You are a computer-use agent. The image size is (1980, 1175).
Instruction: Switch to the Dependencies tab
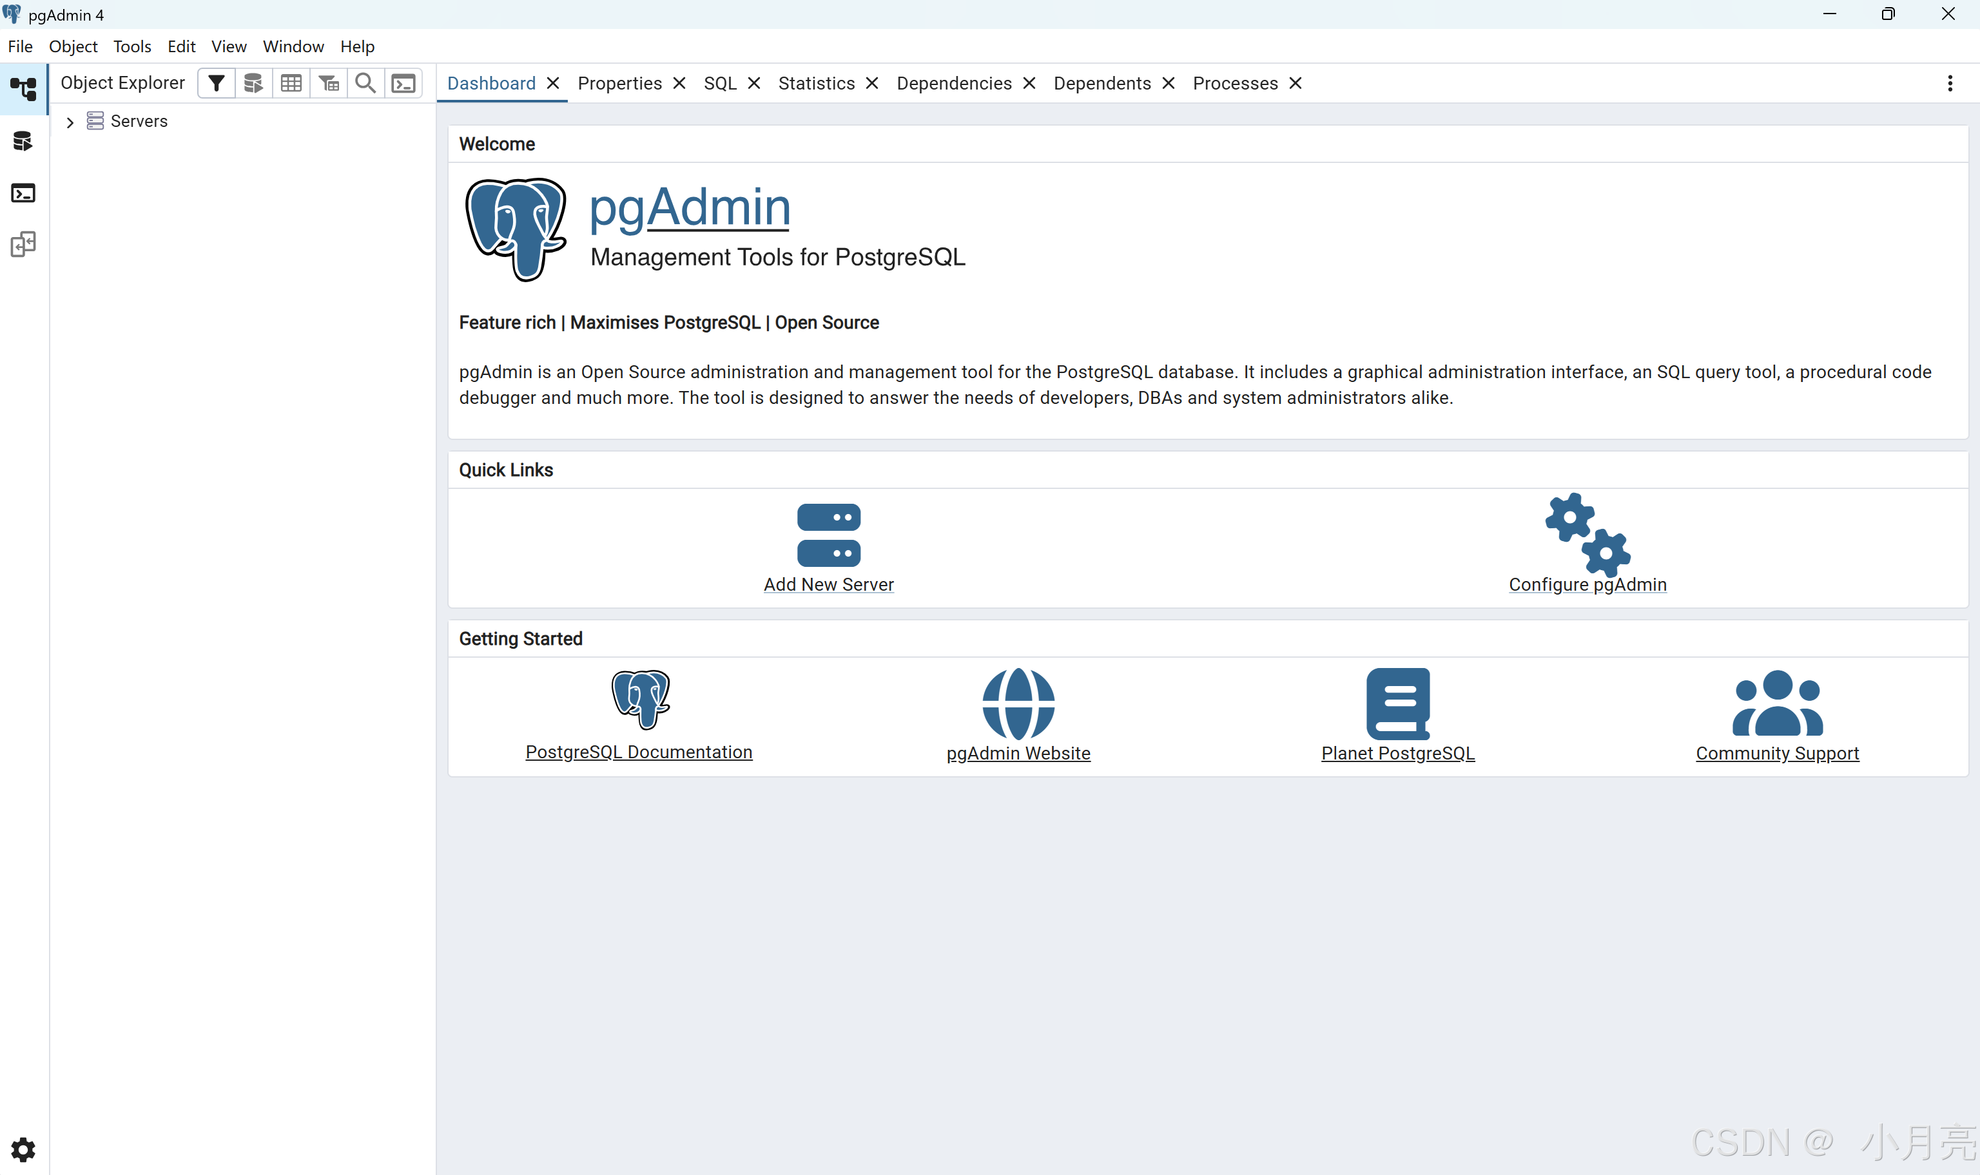coord(955,83)
